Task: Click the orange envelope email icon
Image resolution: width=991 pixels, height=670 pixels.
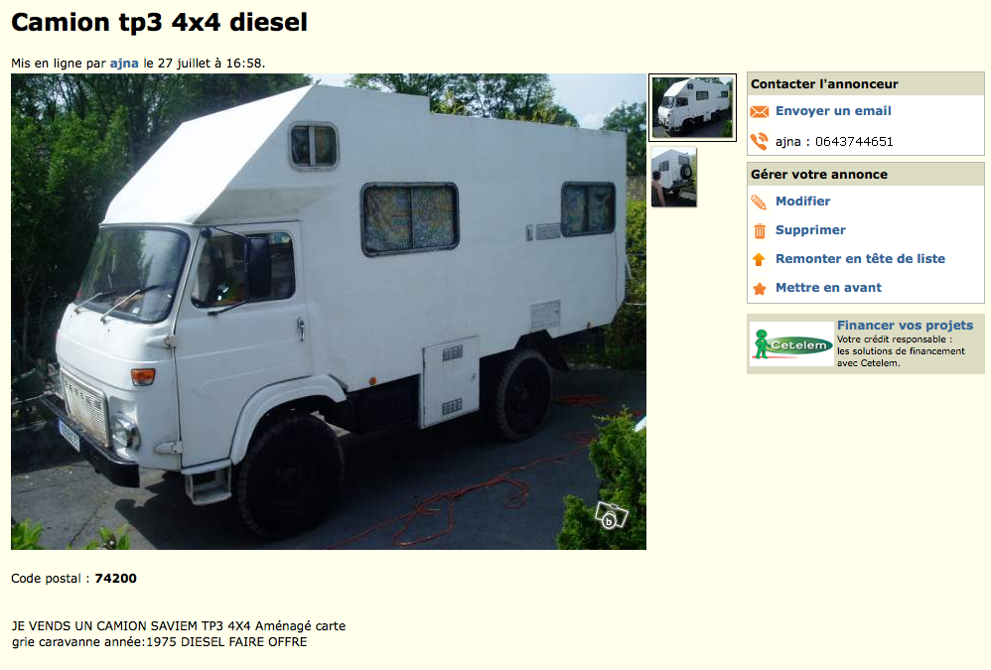Action: (759, 112)
